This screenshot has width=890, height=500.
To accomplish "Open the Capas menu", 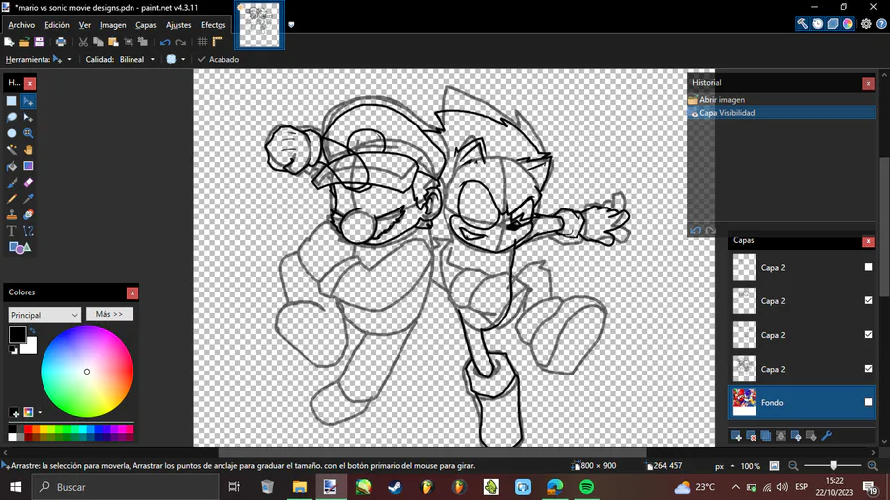I will point(146,25).
